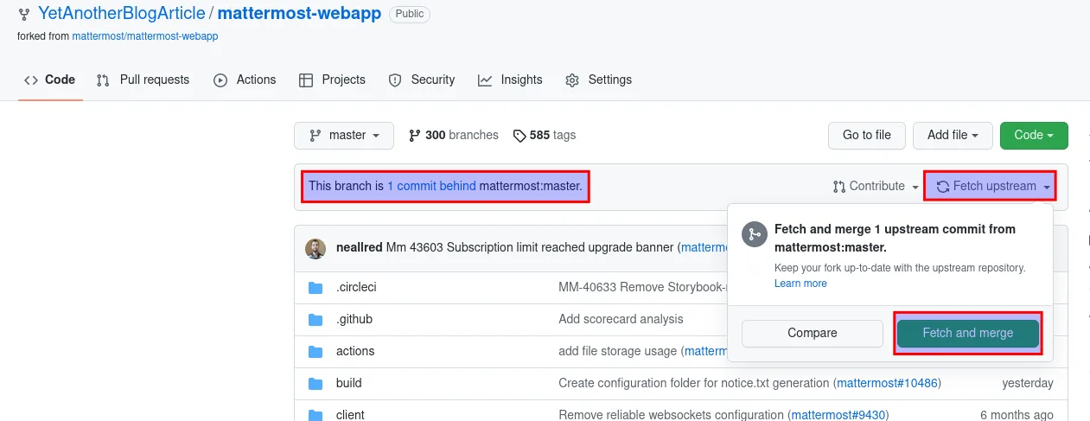This screenshot has width=1090, height=421.
Task: Open the Create configuration folder commit message
Action: coord(694,383)
